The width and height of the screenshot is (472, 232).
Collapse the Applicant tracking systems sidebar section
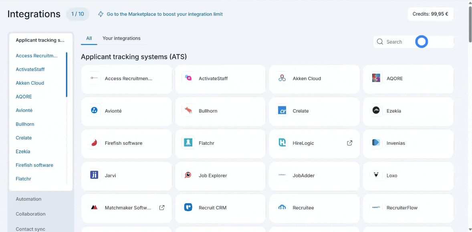coord(41,40)
